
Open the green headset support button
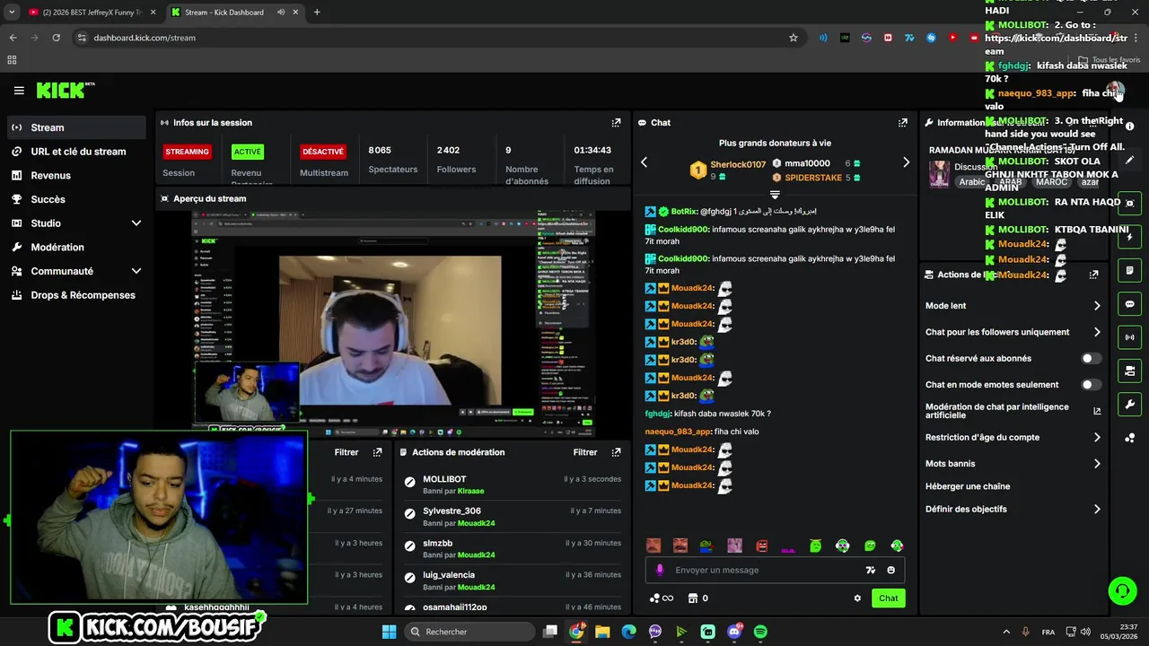click(1122, 590)
